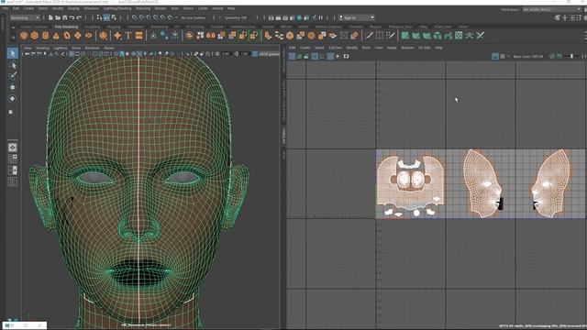
Task: Toggle snap to curves magnet icon
Action: pos(141,17)
